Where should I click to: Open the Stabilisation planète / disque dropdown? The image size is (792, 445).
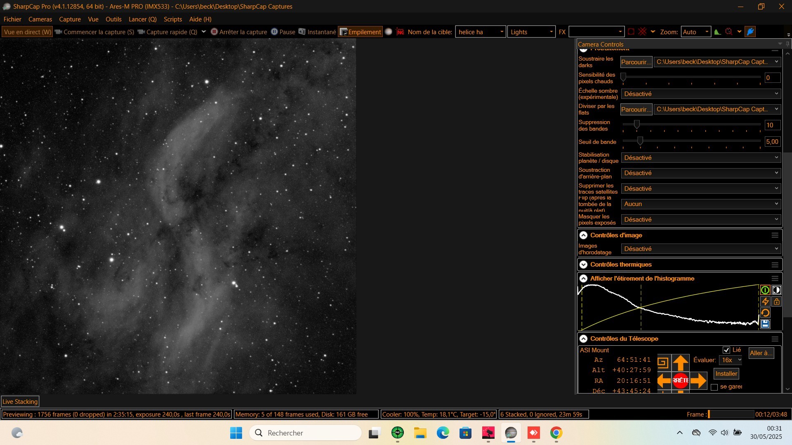tap(701, 158)
